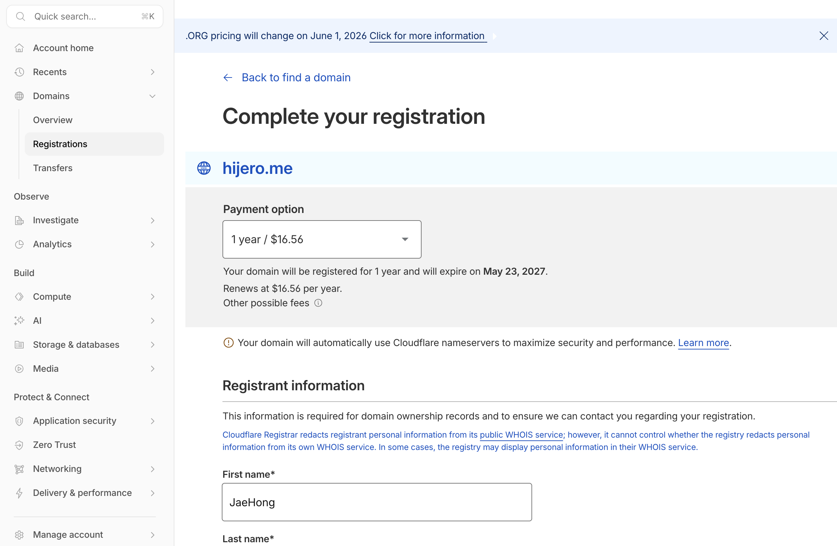Click the Registrant information heading

tap(294, 386)
